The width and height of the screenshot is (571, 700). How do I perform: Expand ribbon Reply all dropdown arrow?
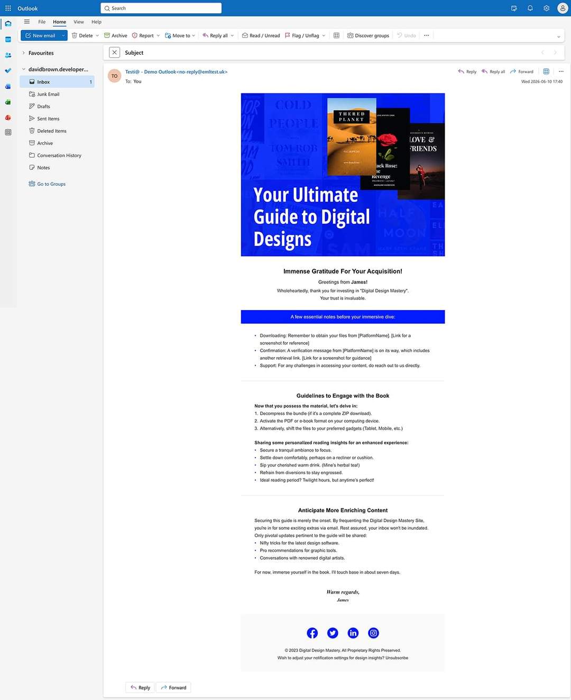coord(232,35)
